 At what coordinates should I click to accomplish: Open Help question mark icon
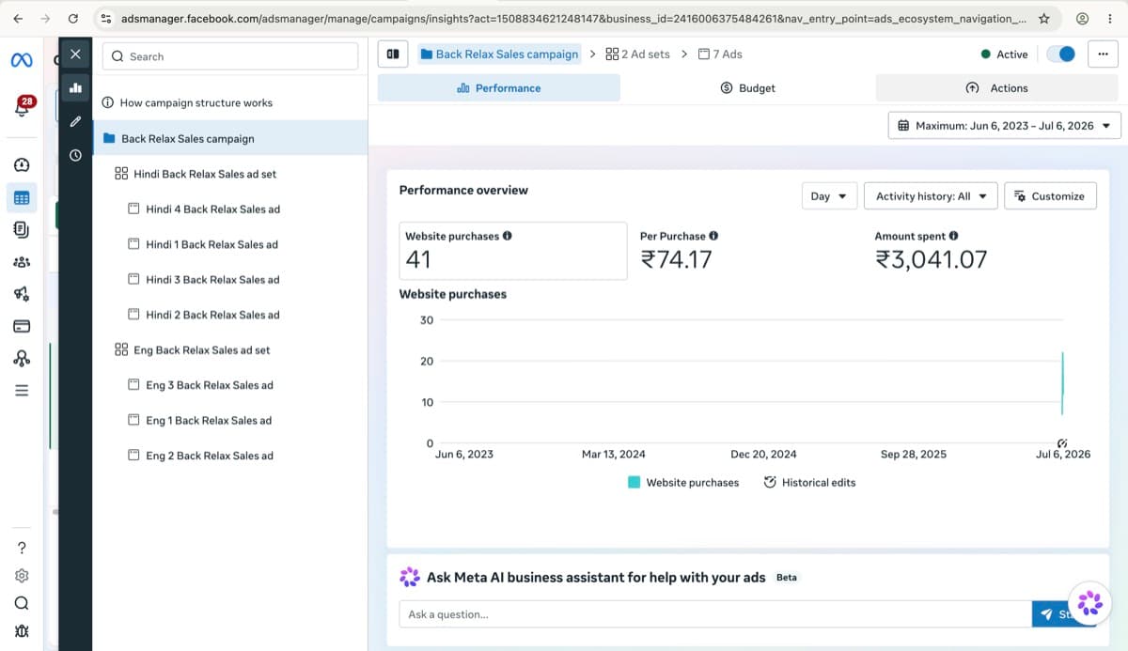pyautogui.click(x=22, y=549)
